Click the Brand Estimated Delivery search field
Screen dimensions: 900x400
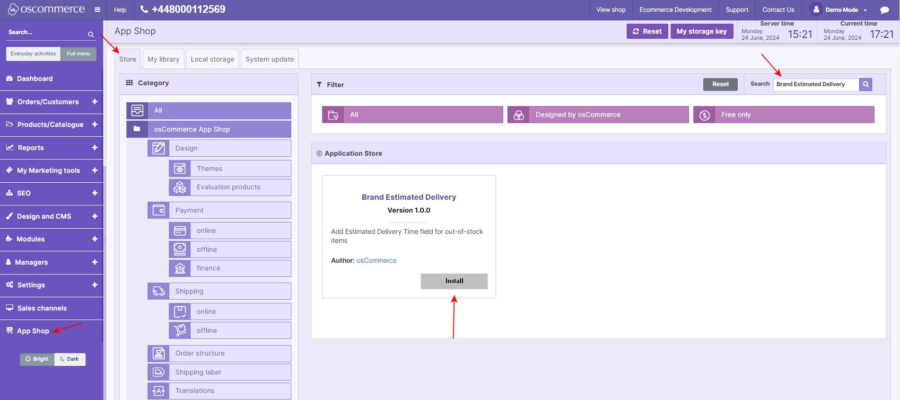816,84
